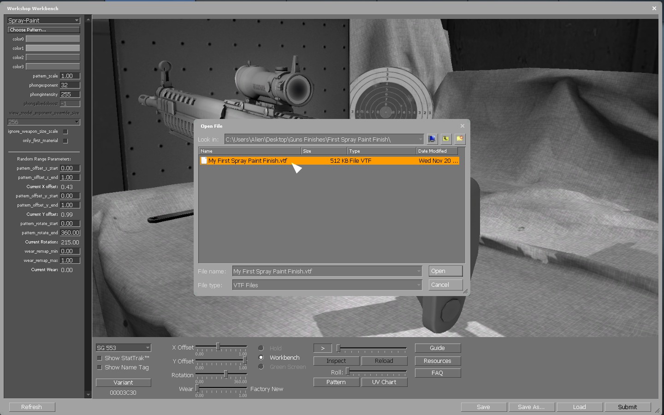Expand the view model exponent size dropdown
Viewport: 664px width, 415px height.
click(44, 122)
